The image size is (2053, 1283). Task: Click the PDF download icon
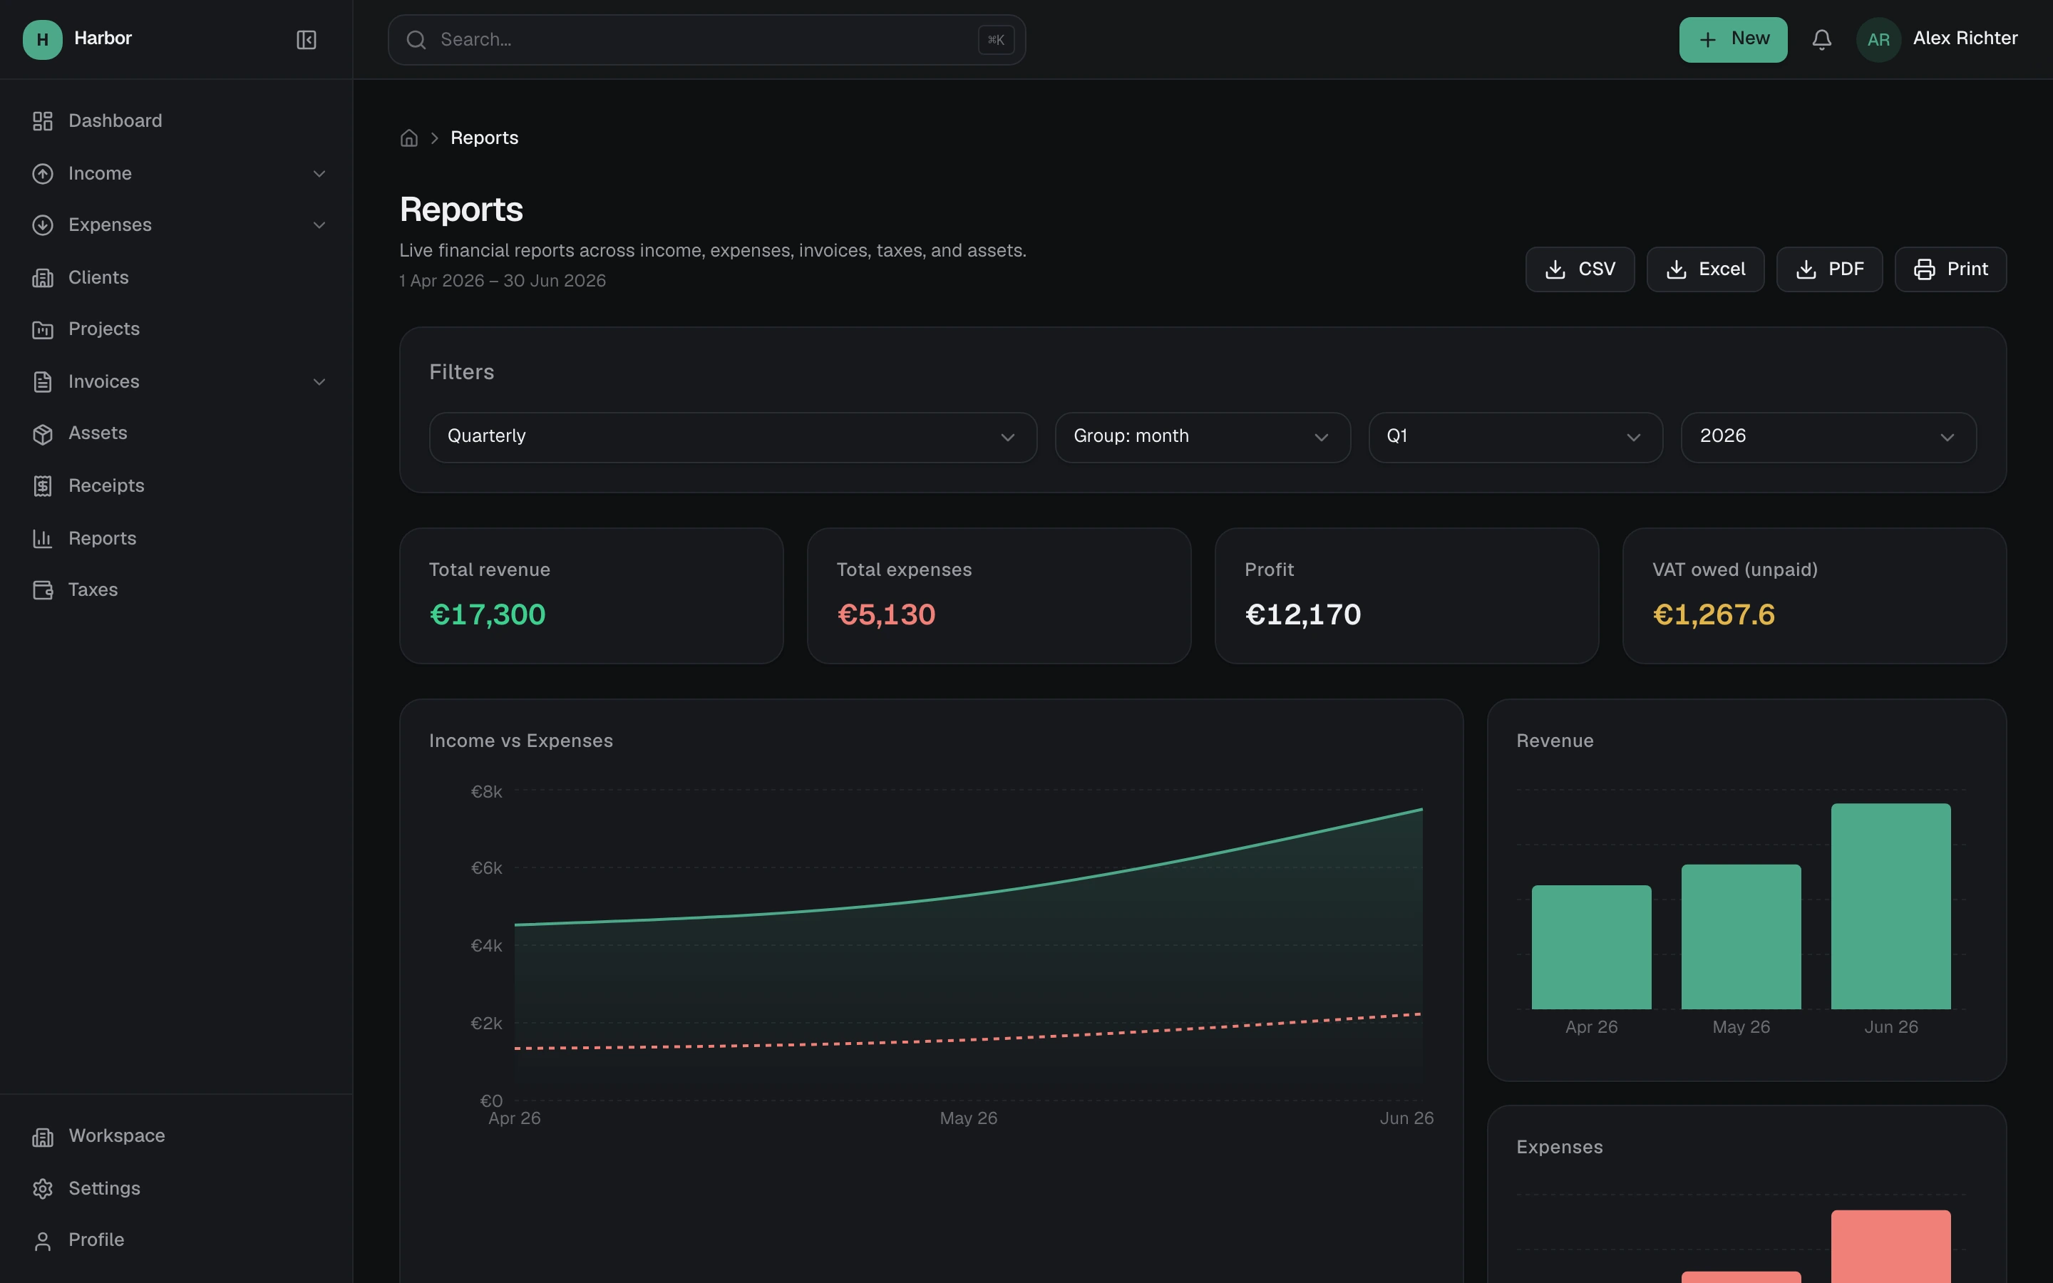click(x=1805, y=270)
